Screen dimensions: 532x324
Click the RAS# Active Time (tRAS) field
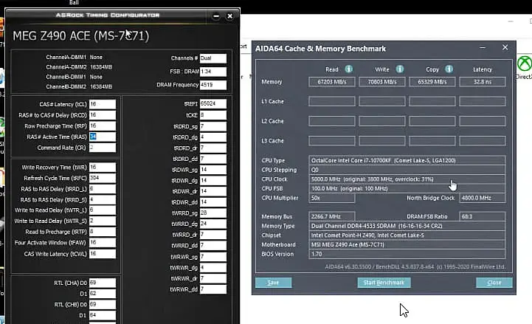[x=103, y=137]
